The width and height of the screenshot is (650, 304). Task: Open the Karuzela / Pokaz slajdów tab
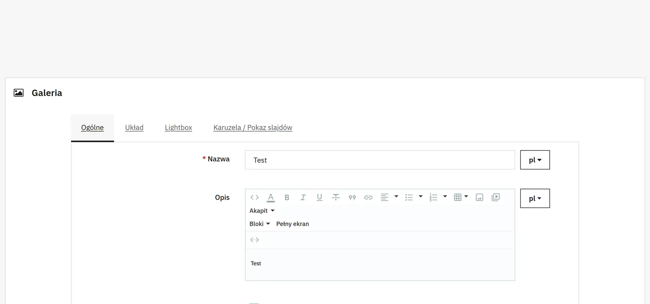pyautogui.click(x=253, y=128)
